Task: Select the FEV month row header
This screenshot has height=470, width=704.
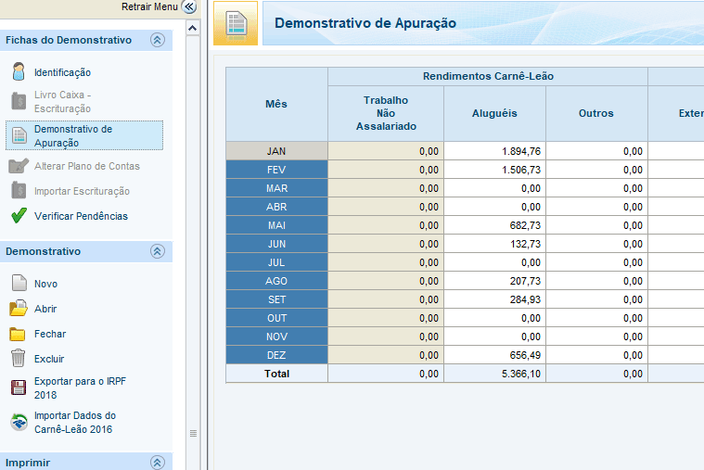Action: click(x=276, y=170)
